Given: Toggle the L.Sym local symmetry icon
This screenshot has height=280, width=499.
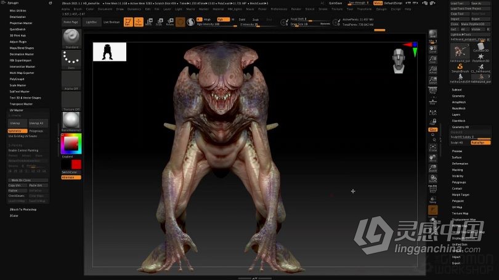Looking at the screenshot, I should point(433,112).
